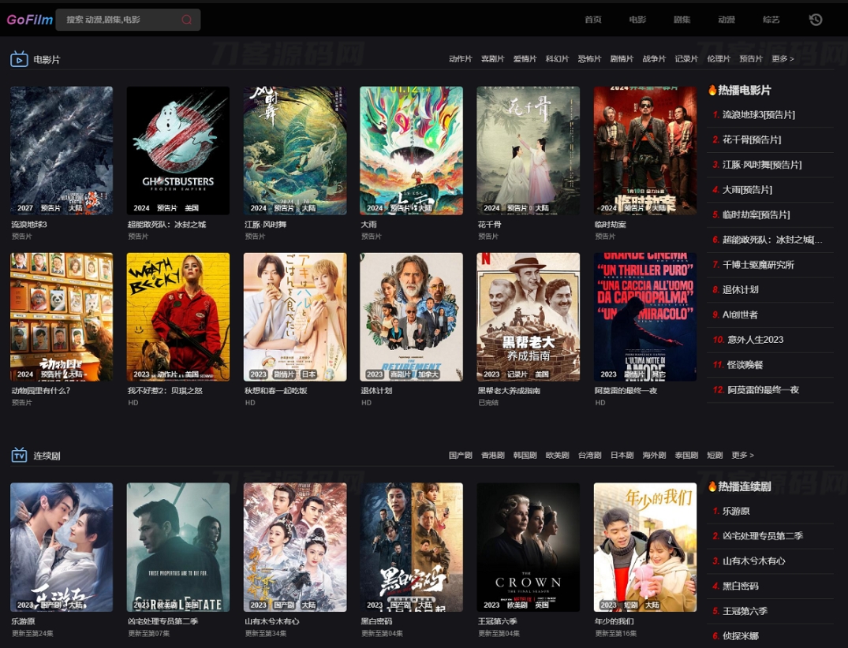Filter movies by 科幻片

tap(557, 59)
